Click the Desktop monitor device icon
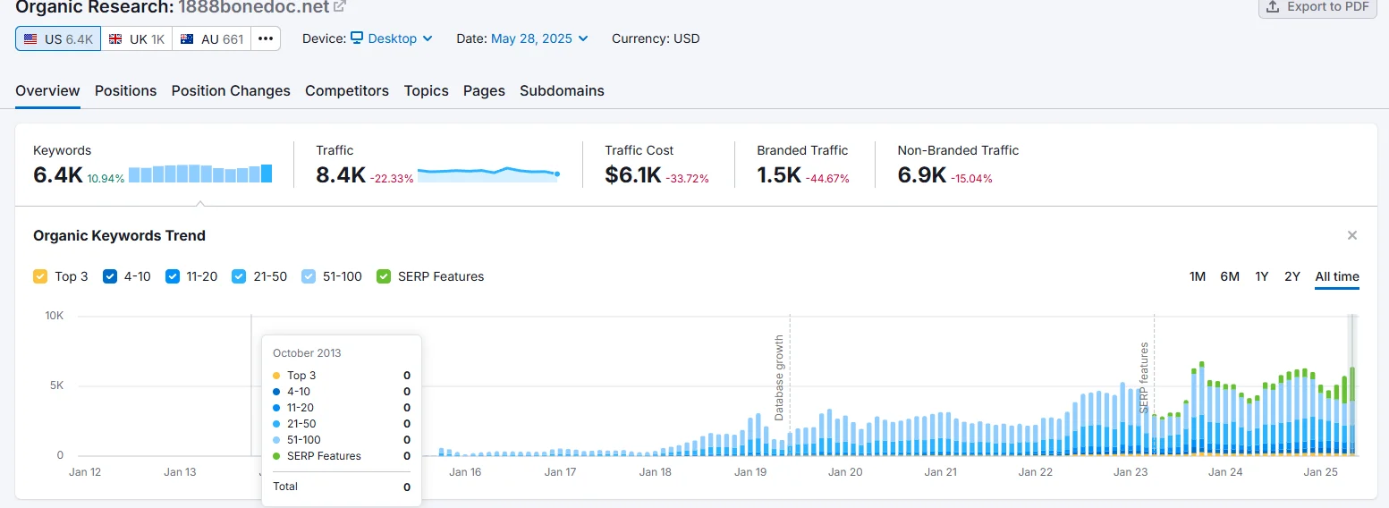 (357, 38)
